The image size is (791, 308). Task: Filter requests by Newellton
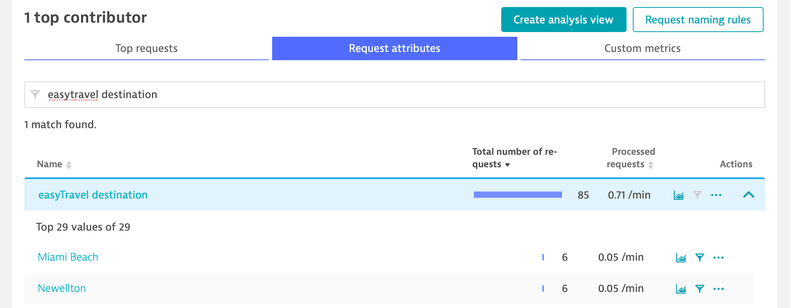coord(699,289)
